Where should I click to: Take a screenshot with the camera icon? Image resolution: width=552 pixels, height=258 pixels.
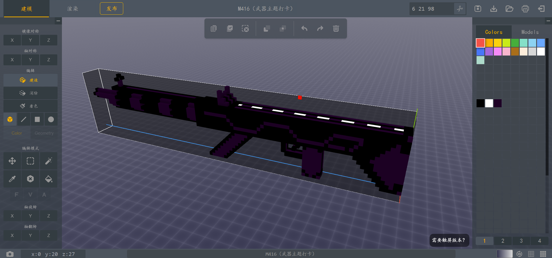(x=10, y=254)
